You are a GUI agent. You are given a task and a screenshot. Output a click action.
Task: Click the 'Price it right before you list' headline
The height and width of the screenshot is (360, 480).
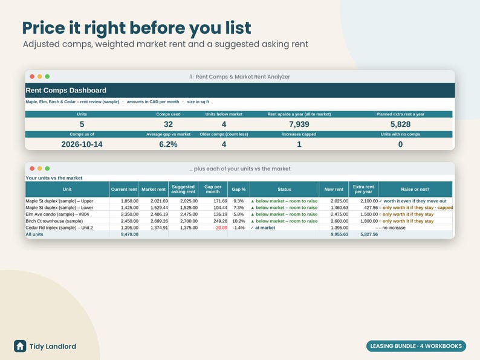(137, 28)
